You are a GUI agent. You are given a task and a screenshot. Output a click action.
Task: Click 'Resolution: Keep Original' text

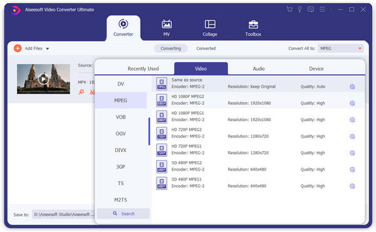point(251,87)
